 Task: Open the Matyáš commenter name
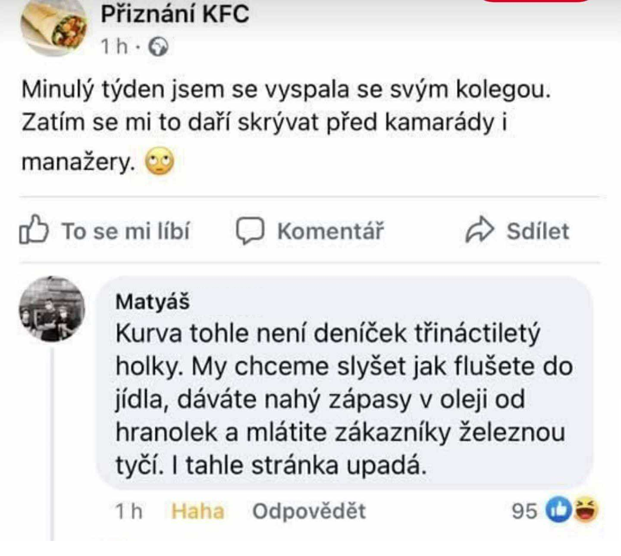[153, 302]
